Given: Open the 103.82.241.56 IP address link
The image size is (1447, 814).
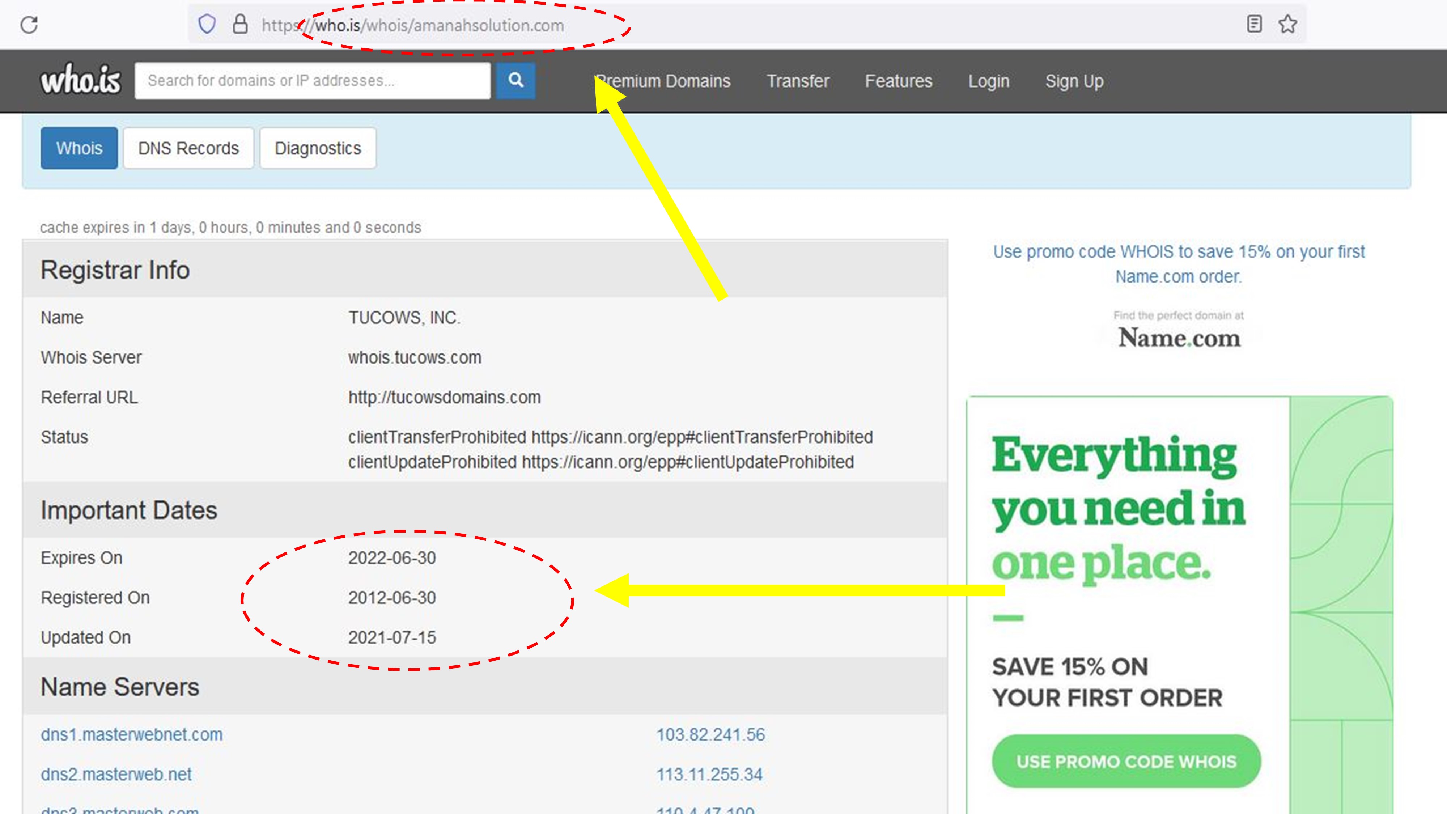Looking at the screenshot, I should coord(710,734).
